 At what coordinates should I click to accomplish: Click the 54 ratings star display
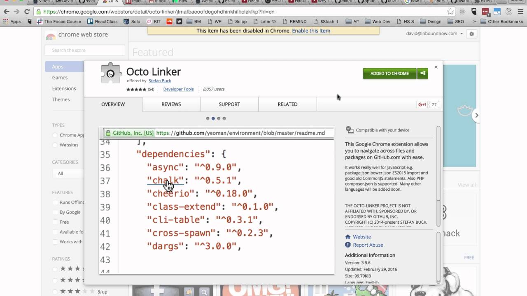tap(136, 89)
